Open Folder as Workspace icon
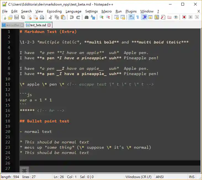This screenshot has height=180, width=202. 169,17
